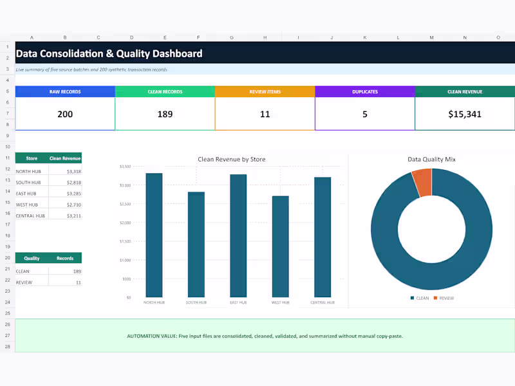This screenshot has width=515, height=386.
Task: Click the $2,818 revenue cell
Action: (x=65, y=182)
